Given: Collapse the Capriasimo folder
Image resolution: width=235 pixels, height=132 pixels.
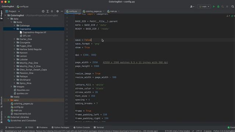Looking at the screenshot, I should [14, 29].
